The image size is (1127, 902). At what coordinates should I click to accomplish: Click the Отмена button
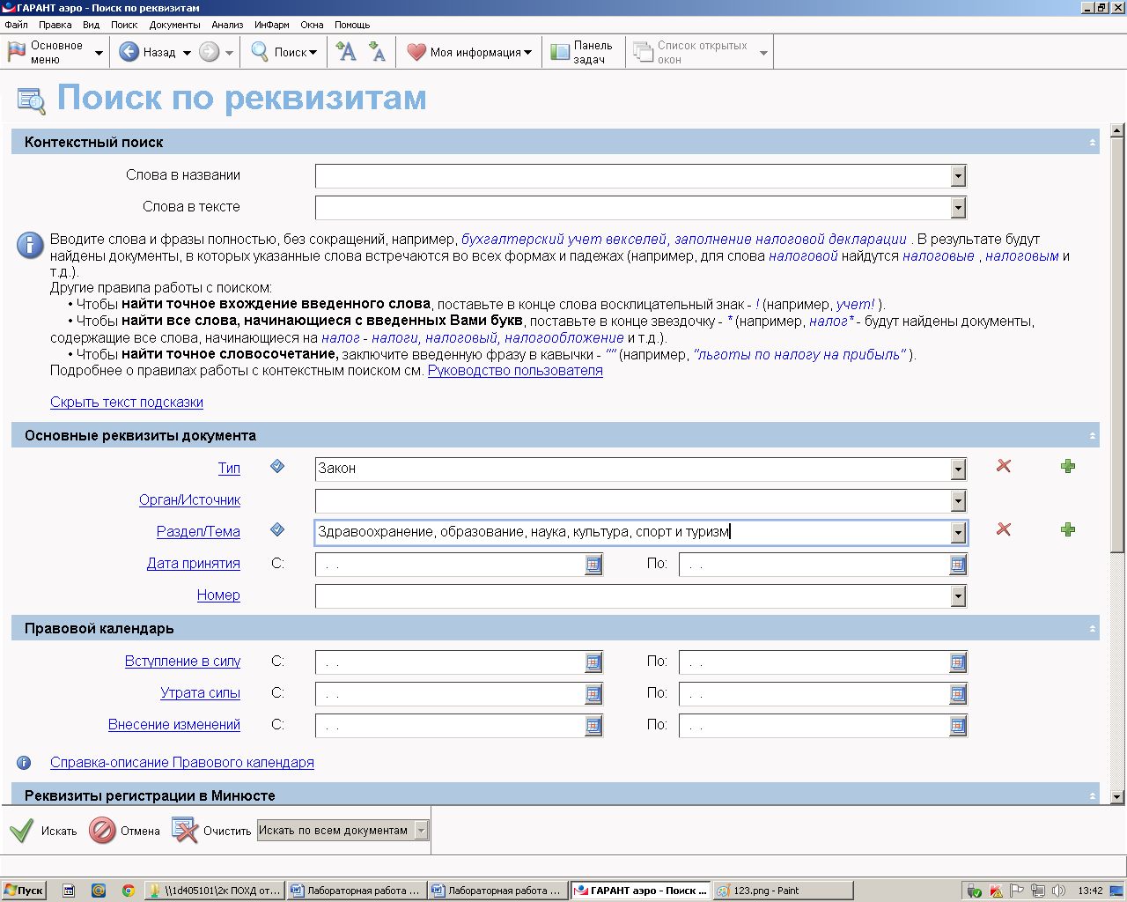(x=124, y=831)
